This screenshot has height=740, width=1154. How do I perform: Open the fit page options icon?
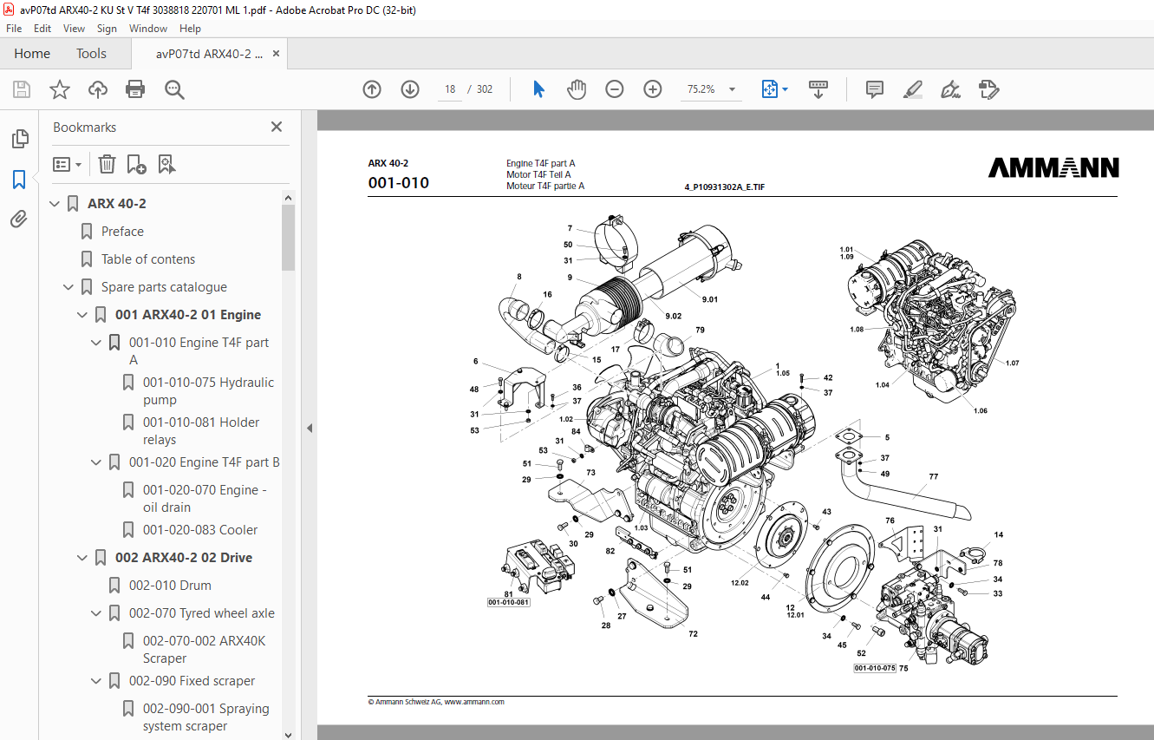(770, 89)
